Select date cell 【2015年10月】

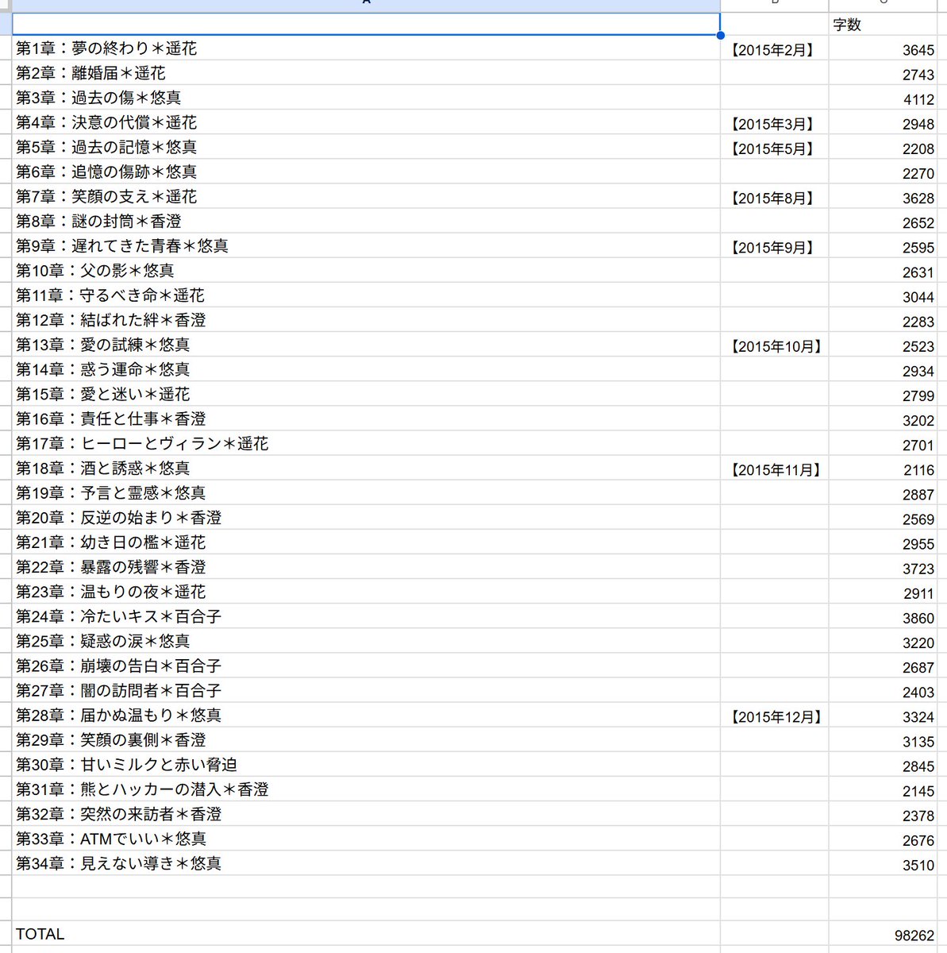(775, 345)
